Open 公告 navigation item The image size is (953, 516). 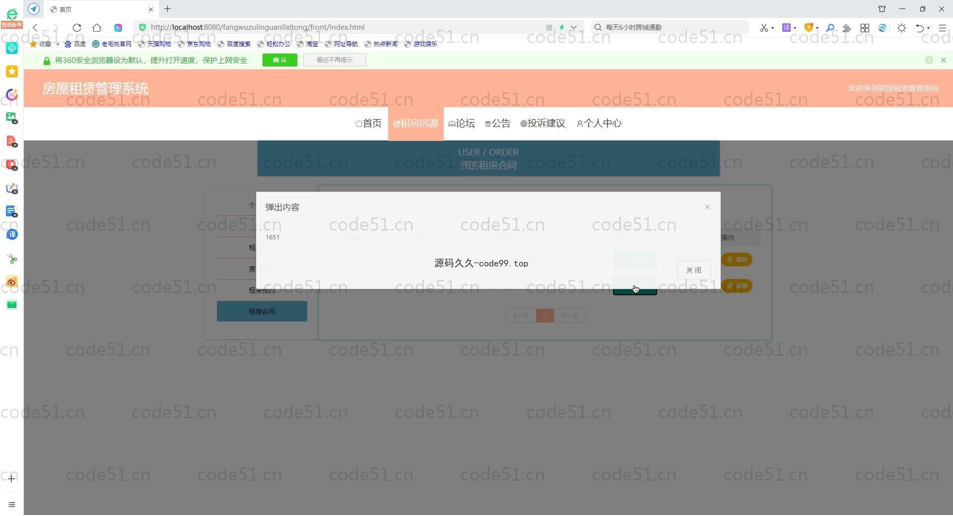[497, 124]
